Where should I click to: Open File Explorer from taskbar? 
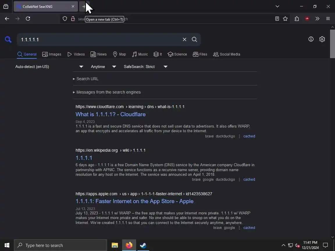tap(115, 245)
